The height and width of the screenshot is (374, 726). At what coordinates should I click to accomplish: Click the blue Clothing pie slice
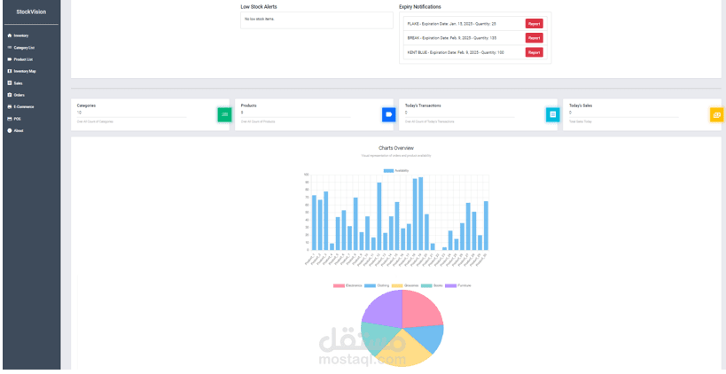point(428,337)
